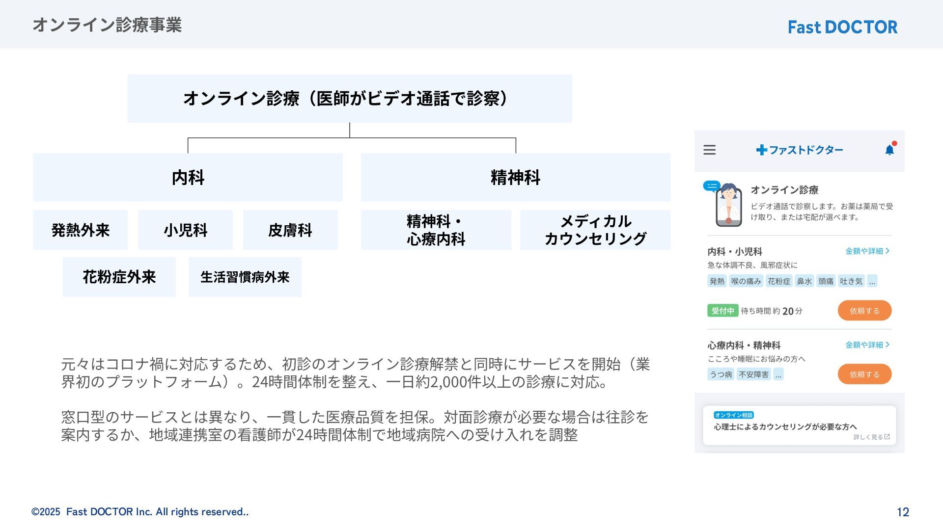This screenshot has height=530, width=943.
Task: Click the external link icon beside 詳しく見る
Action: [x=887, y=437]
